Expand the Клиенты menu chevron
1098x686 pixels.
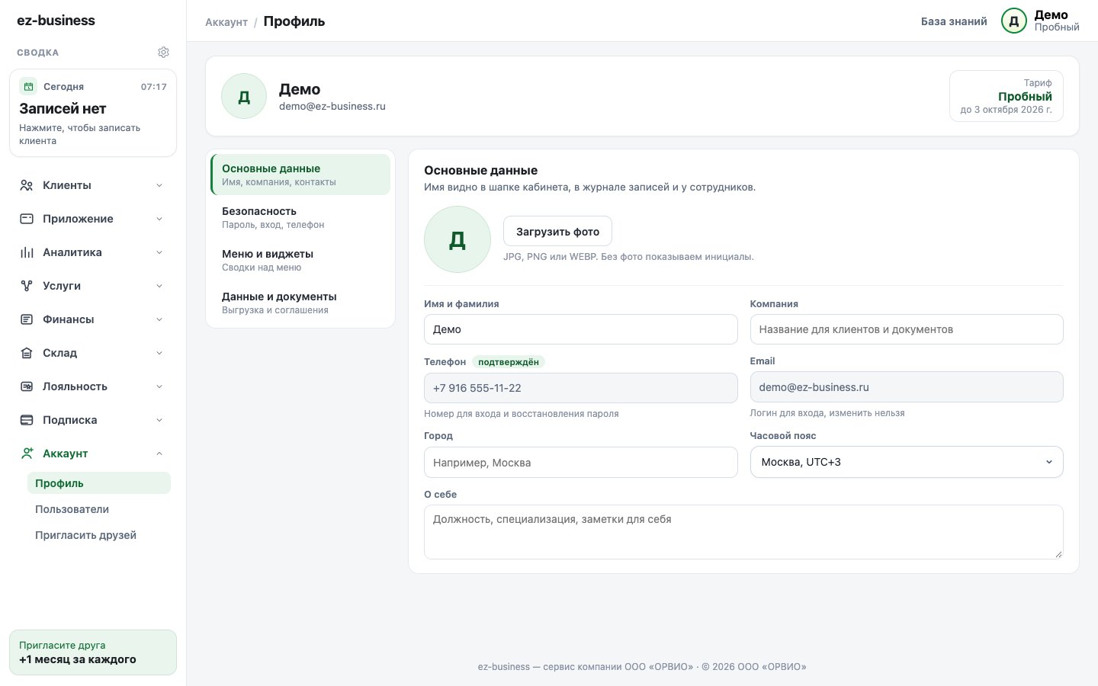pos(159,185)
